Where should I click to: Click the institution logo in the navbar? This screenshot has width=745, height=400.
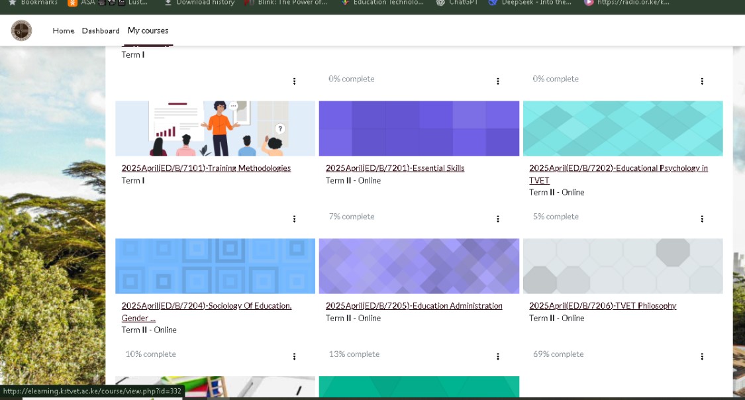pyautogui.click(x=21, y=30)
